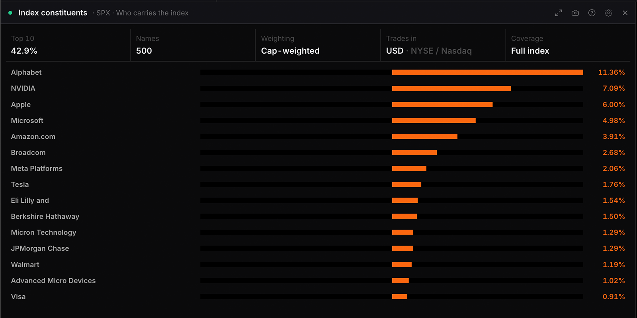Click the 11.36% weight value
The image size is (637, 318).
612,72
